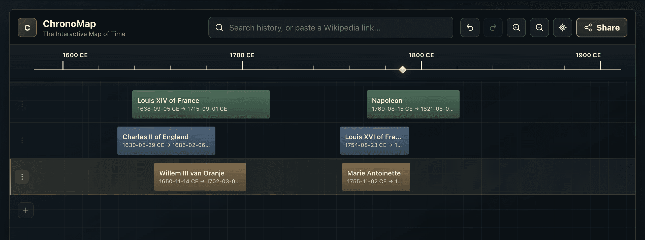
Task: Focus the search history input field
Action: (331, 27)
